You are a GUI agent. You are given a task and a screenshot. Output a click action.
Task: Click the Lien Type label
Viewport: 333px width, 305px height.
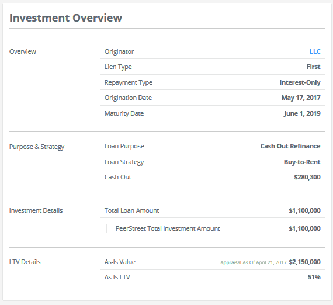118,67
